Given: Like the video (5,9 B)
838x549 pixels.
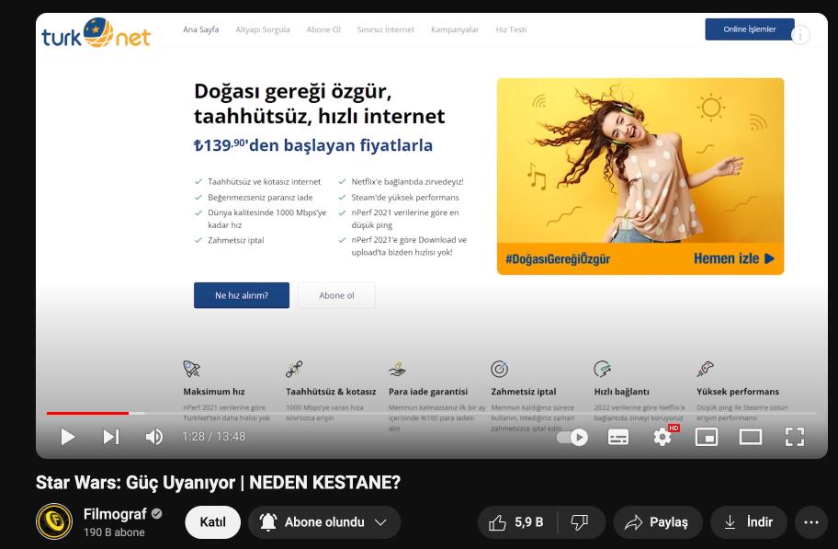Looking at the screenshot, I should coord(516,522).
